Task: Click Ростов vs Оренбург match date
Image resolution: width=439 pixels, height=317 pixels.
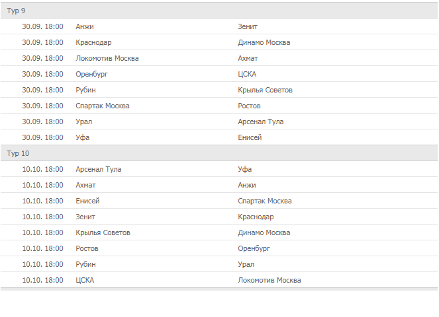Action: click(x=42, y=248)
